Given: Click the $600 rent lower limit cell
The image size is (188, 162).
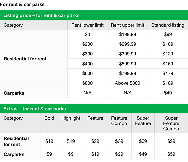Looking at the screenshot, I should click(x=87, y=73).
